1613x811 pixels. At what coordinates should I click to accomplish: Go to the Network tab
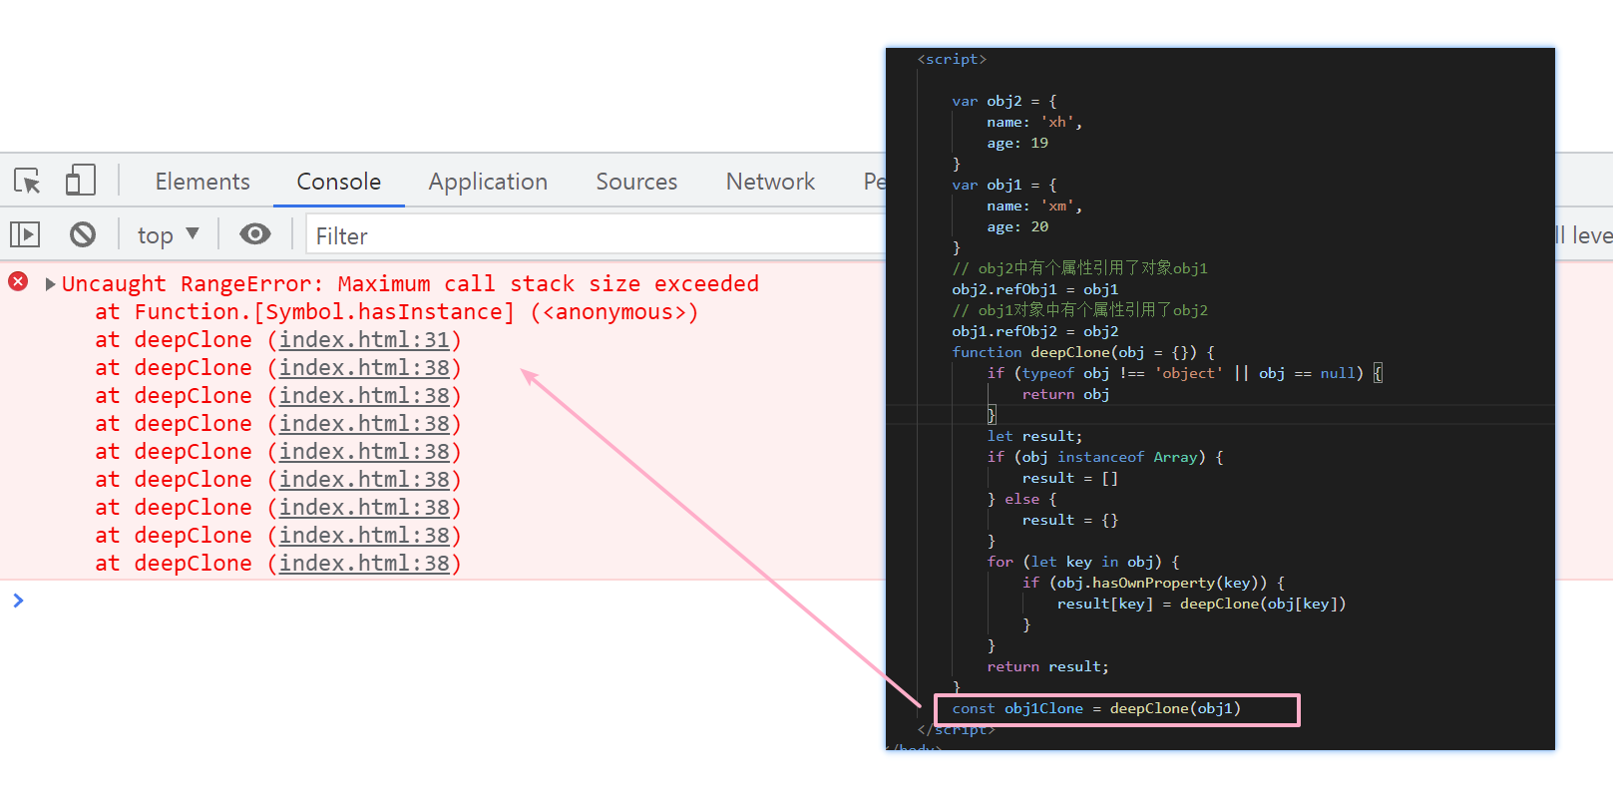[x=770, y=182]
